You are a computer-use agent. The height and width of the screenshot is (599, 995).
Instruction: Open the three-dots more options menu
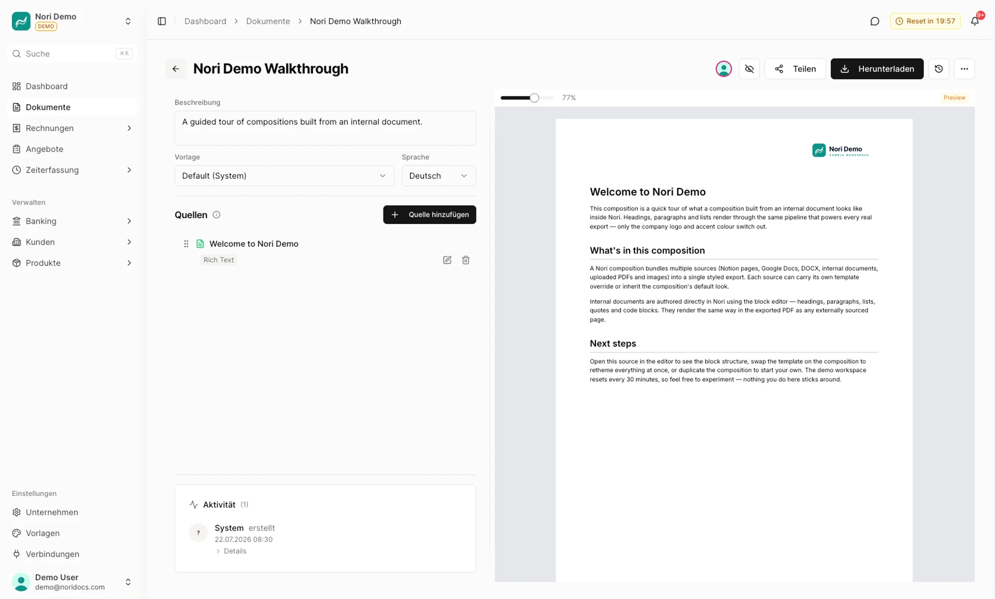click(964, 69)
